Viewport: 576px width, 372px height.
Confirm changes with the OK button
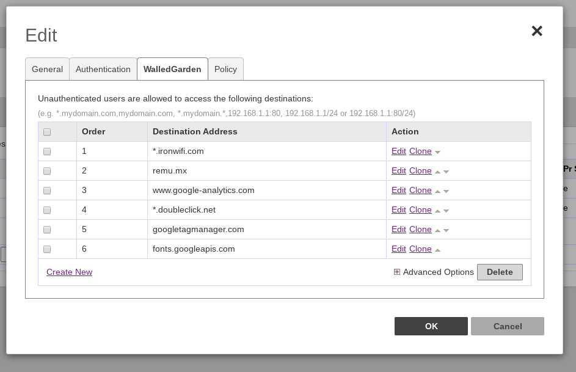tap(431, 326)
